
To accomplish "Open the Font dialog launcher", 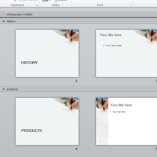I will 131,5.
